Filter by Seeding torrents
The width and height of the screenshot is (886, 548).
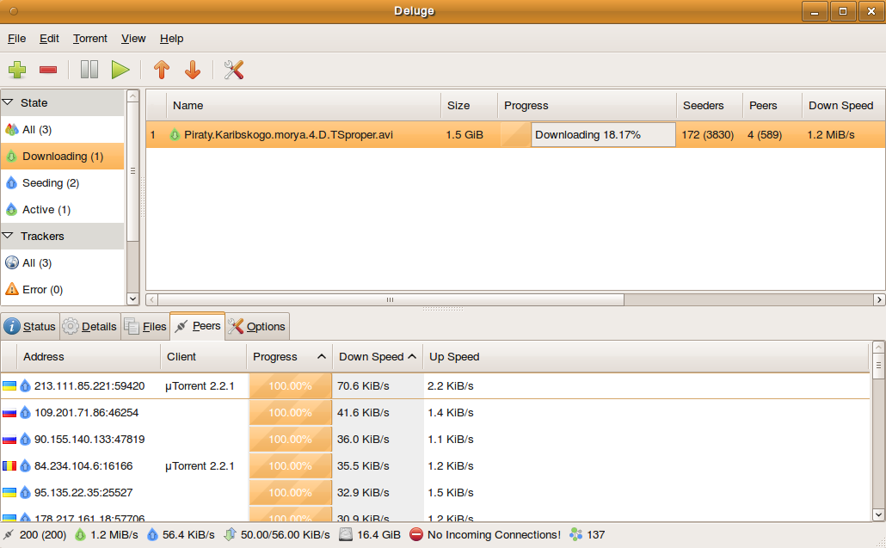[50, 182]
